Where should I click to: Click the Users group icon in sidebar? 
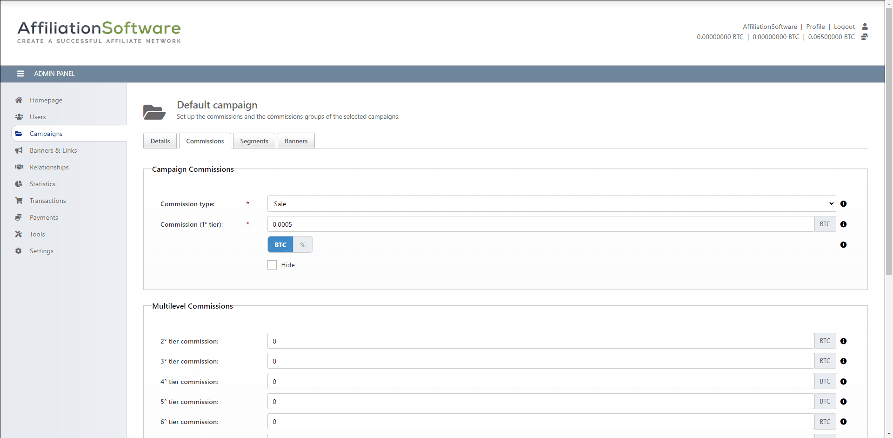19,117
